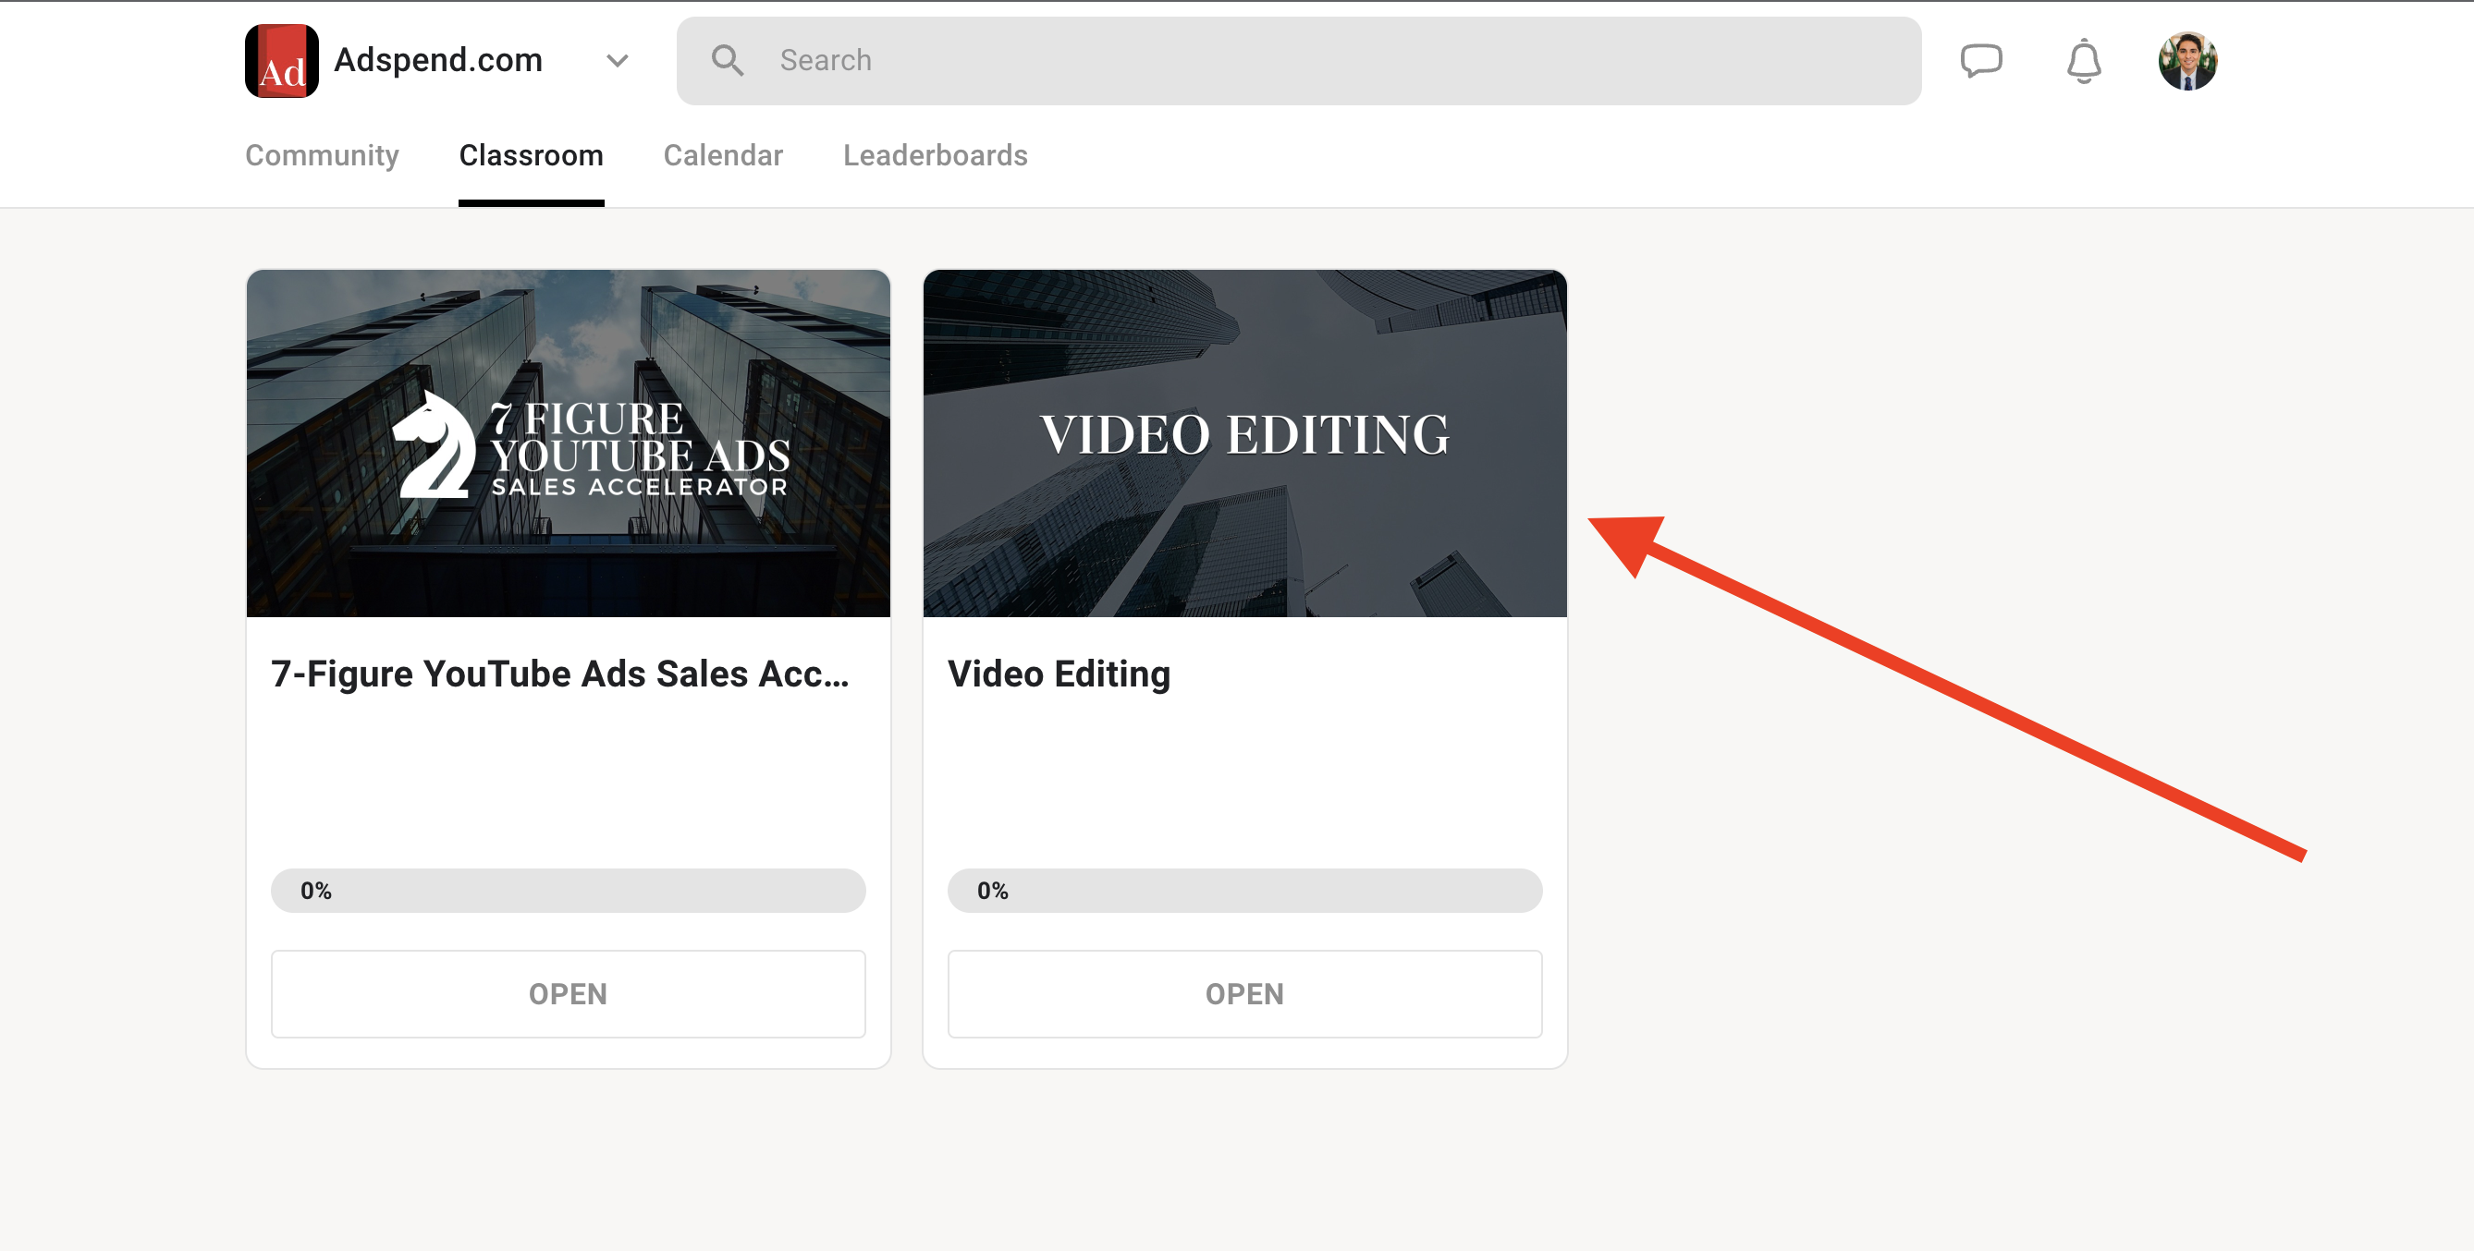Click the Video Editing course thumbnail
The height and width of the screenshot is (1251, 2474).
pyautogui.click(x=1244, y=443)
